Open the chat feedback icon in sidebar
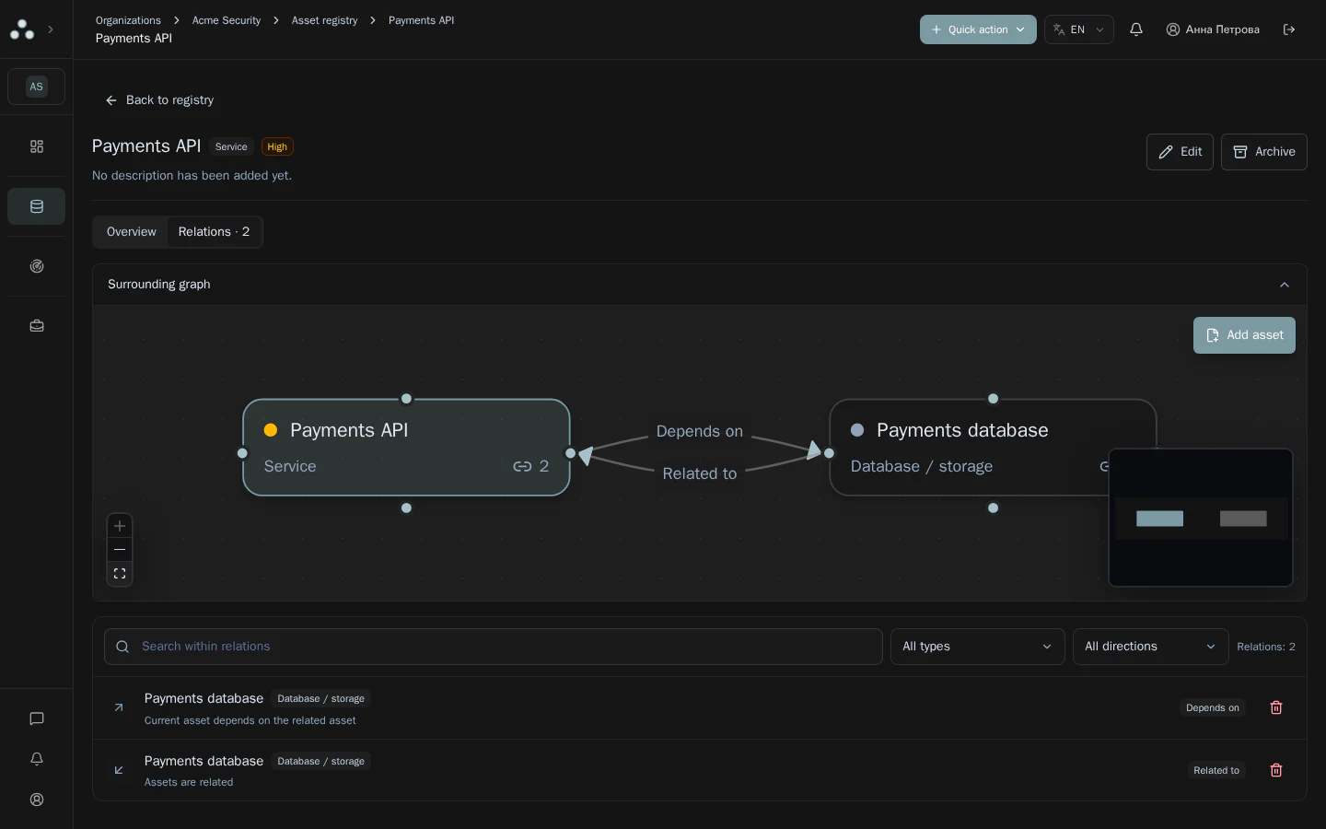 click(x=37, y=718)
